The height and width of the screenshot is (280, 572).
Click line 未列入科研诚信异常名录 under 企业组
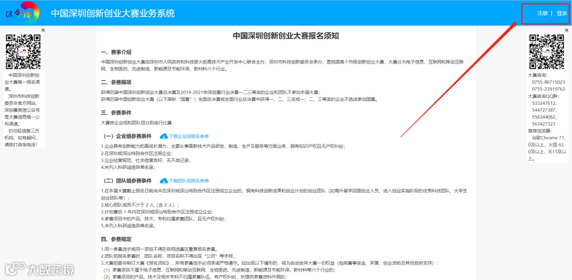[x=128, y=167]
